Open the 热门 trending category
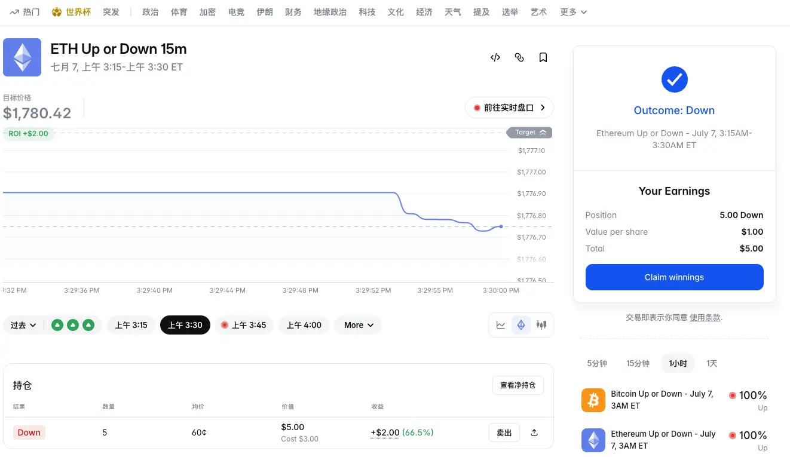The height and width of the screenshot is (457, 790). [31, 12]
